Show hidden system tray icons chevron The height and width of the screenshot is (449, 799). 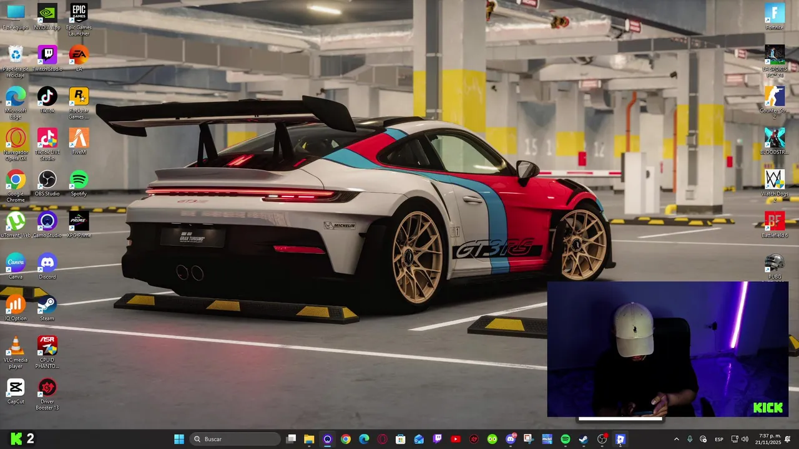pyautogui.click(x=676, y=439)
